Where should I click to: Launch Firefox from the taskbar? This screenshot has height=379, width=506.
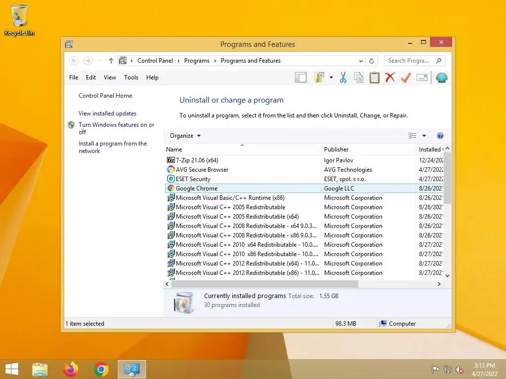tap(71, 369)
